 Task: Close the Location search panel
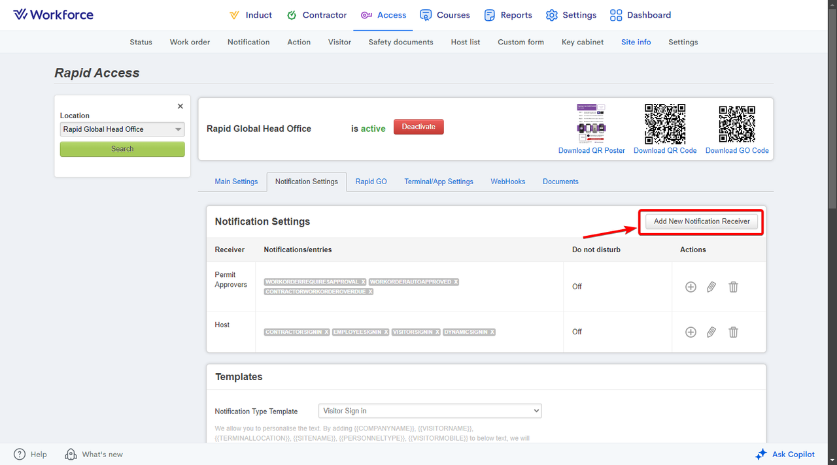click(x=180, y=106)
